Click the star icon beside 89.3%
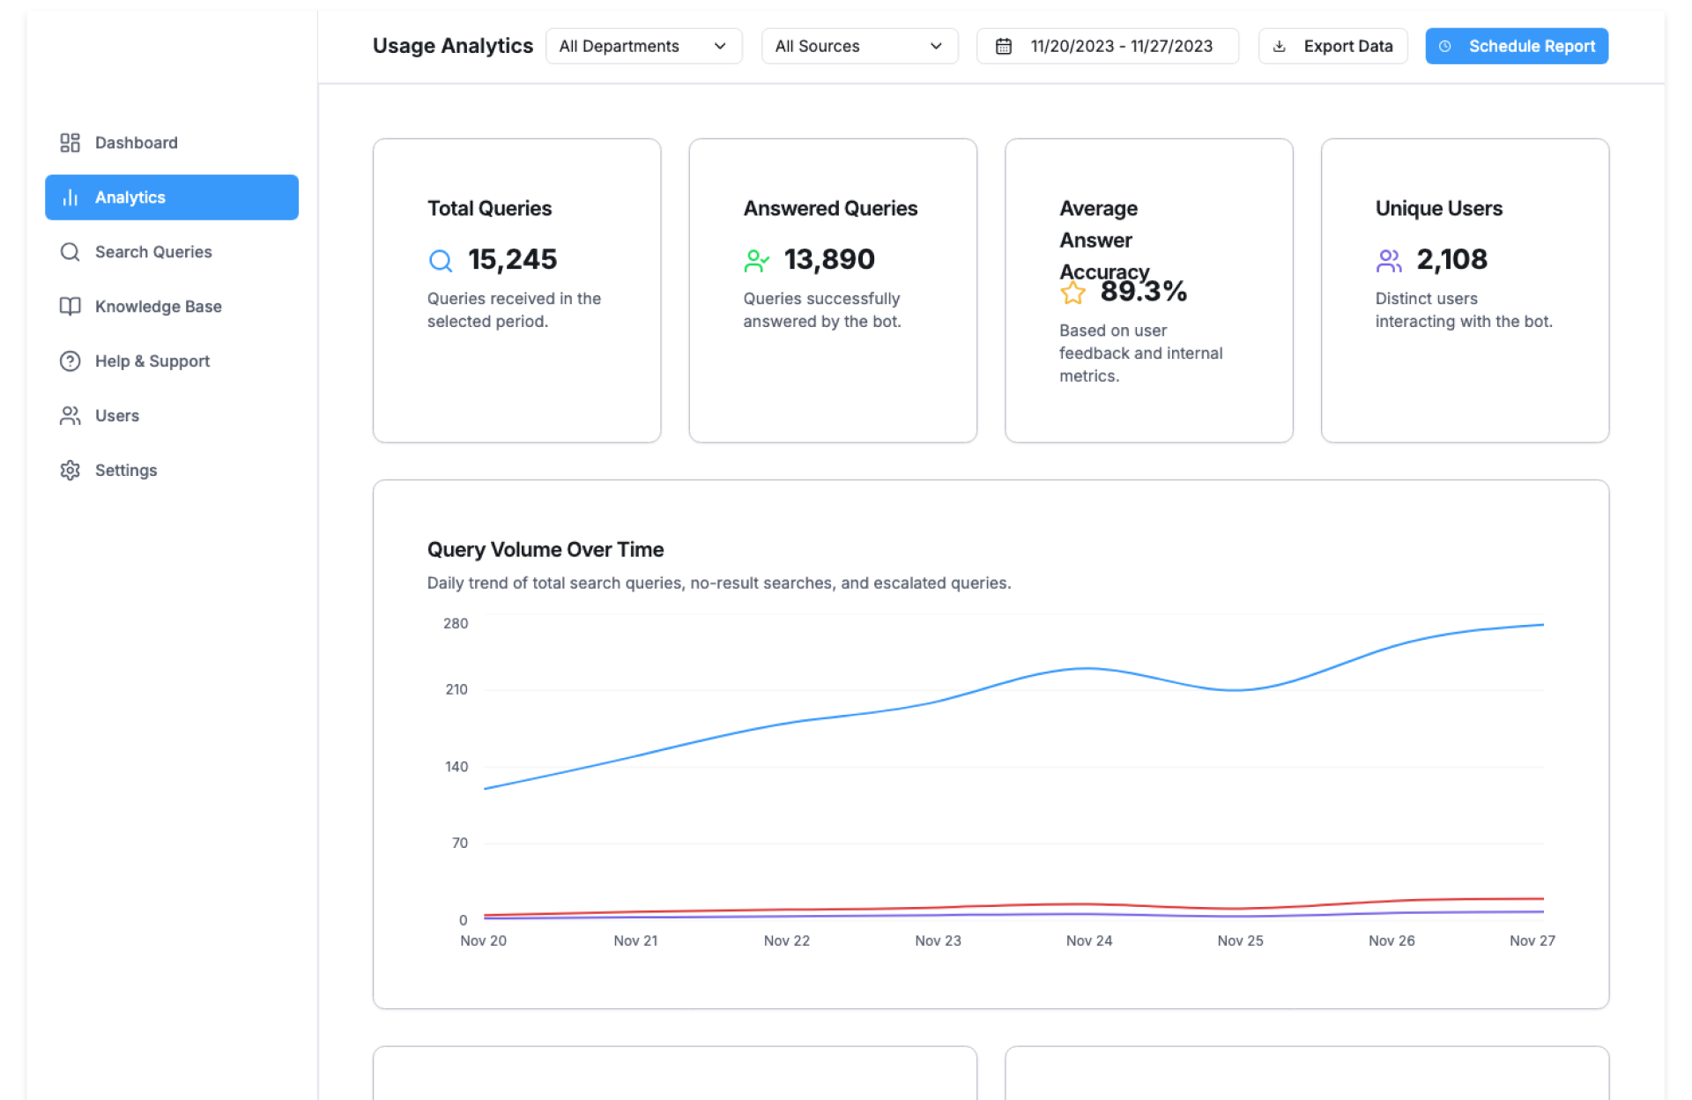This screenshot has width=1692, height=1100. 1072,293
